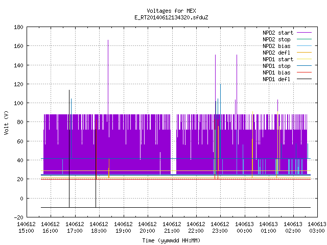Click the y-axis value -20
Viewport: 327px width, 245px height.
18,217
